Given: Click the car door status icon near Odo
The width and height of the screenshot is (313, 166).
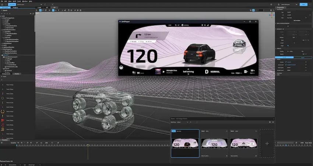Looking at the screenshot, I should point(245,71).
